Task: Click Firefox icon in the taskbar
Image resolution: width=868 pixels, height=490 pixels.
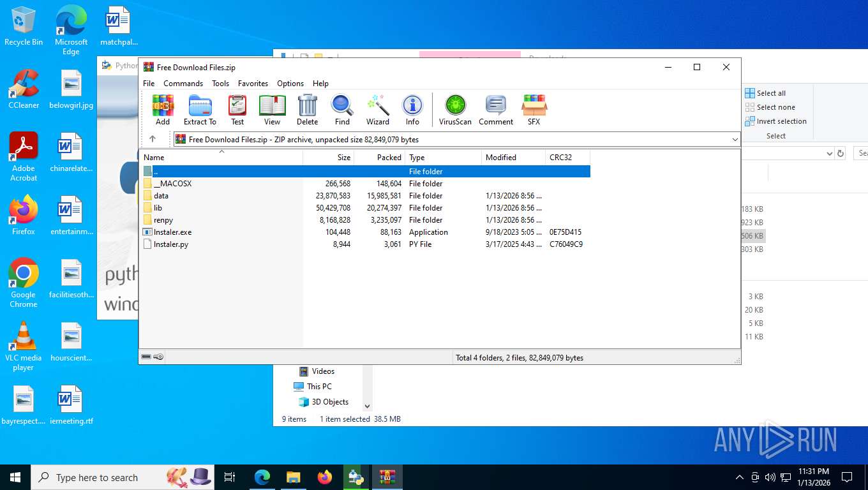Action: 325,477
